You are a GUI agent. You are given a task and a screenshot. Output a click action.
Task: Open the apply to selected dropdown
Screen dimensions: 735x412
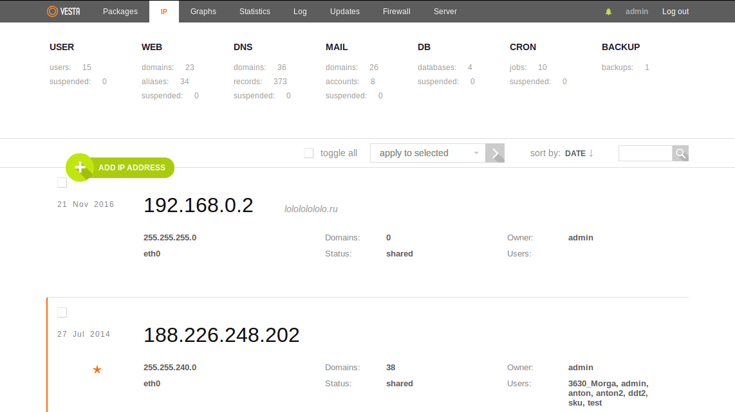coord(427,153)
